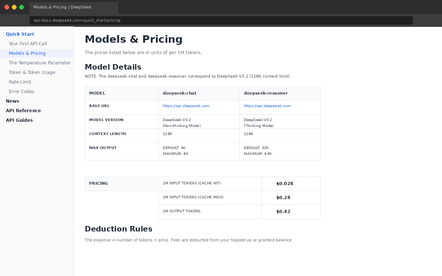This screenshot has height=276, width=442.
Task: Click the "Quick Start" section header
Action: tap(20, 34)
